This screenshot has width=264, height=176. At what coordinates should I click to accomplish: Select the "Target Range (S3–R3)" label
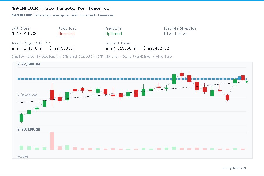(x=31, y=43)
